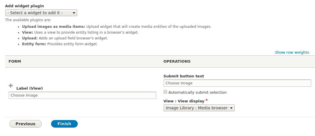Open the Add widget plugin dropdown

point(41,13)
